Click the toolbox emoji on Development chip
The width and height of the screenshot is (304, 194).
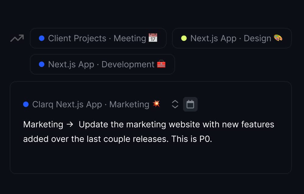161,64
